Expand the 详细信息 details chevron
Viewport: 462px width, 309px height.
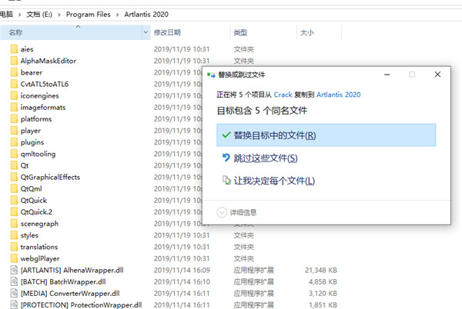(222, 212)
